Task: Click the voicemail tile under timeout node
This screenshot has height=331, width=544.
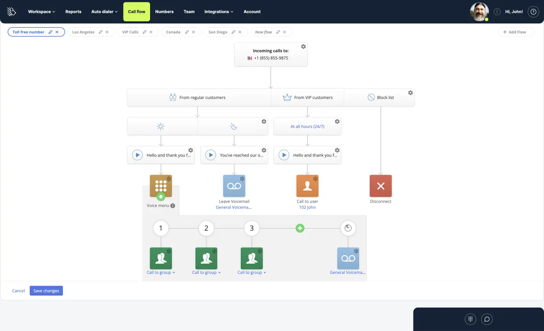Action: (348, 258)
